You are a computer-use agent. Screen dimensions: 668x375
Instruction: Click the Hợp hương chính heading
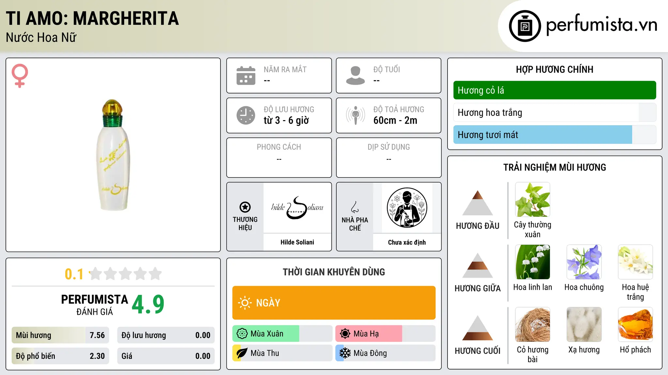click(x=554, y=69)
